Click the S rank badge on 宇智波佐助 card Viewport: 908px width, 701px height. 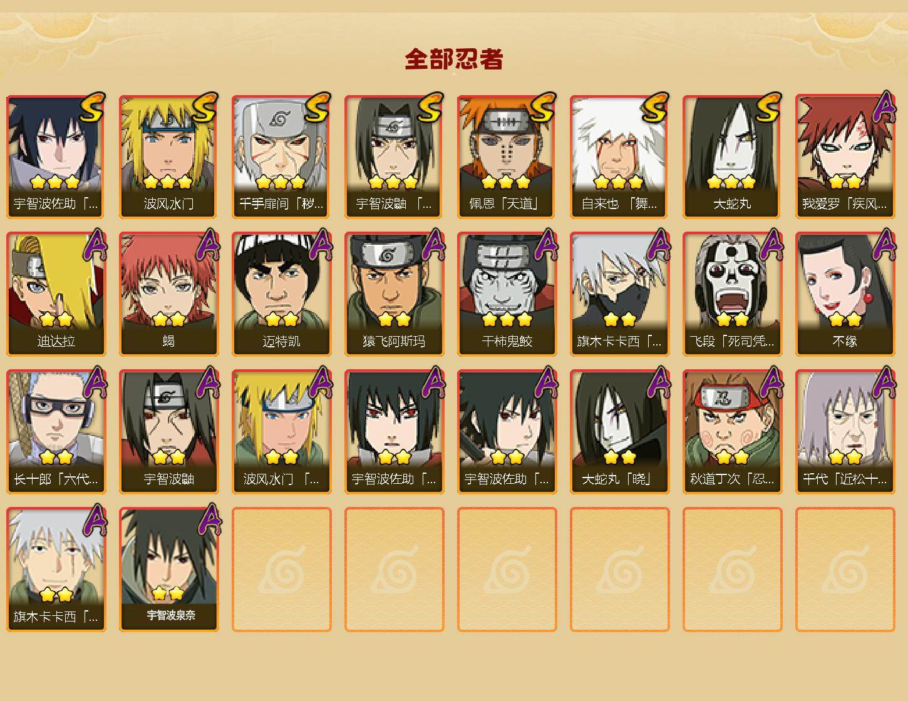point(91,108)
